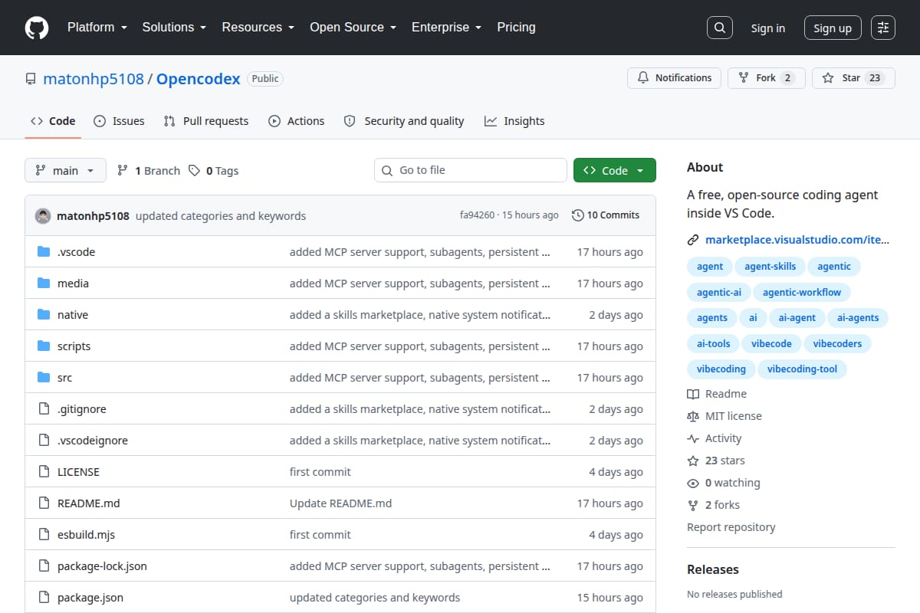This screenshot has width=920, height=613.
Task: Click commit hash fa94260
Action: [477, 215]
